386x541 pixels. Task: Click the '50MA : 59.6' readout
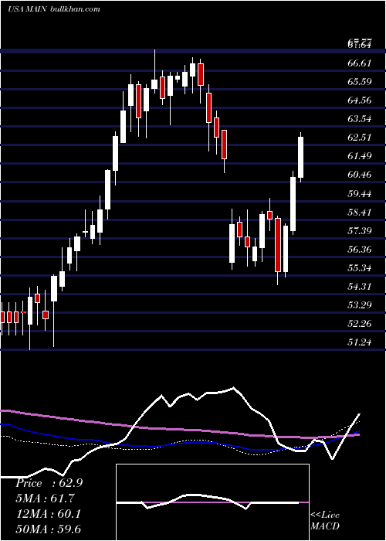click(x=48, y=529)
